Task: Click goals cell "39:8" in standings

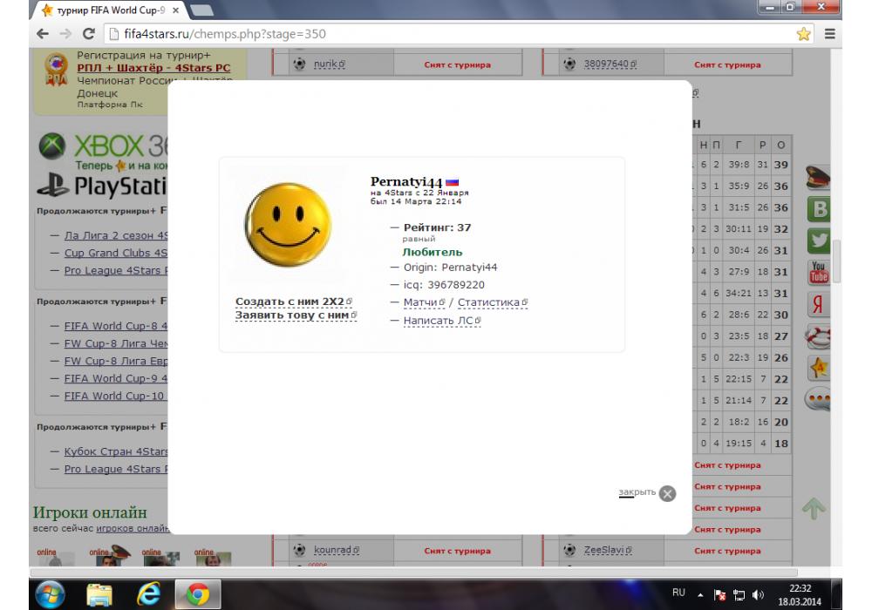Action: coord(739,165)
